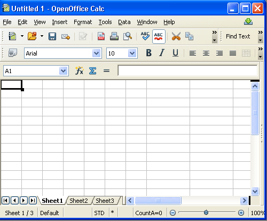Click the Merge Cells icon

coord(246,53)
